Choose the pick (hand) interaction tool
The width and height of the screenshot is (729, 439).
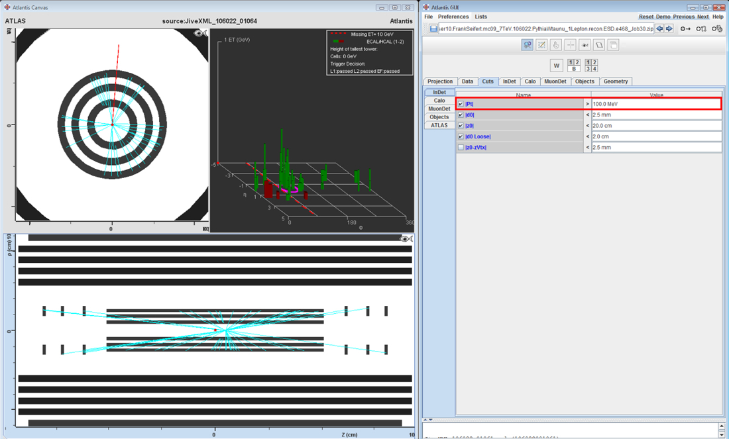[x=556, y=45]
